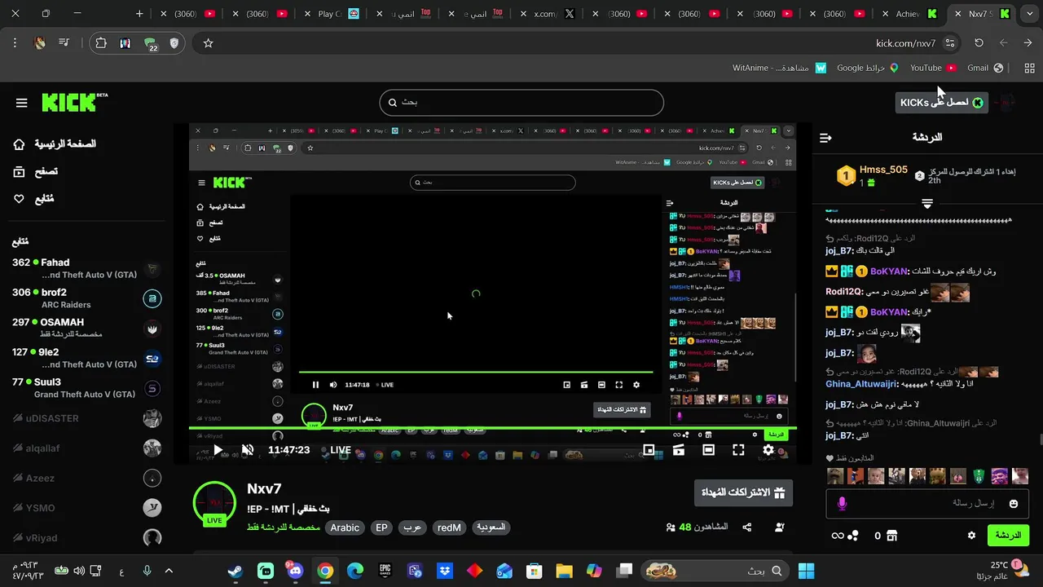Select the السعودية tag
The width and height of the screenshot is (1043, 587).
point(491,528)
